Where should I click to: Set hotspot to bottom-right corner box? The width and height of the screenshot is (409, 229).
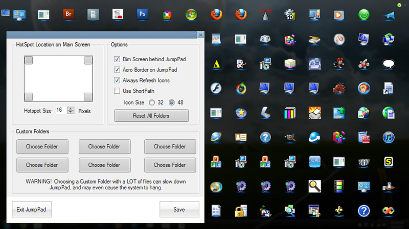[x=88, y=97]
